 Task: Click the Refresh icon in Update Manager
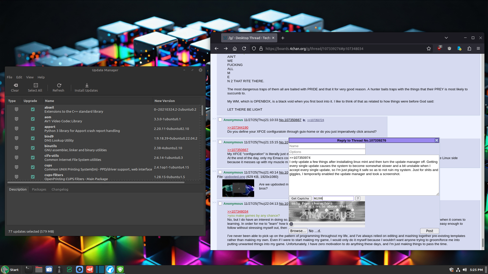(59, 85)
